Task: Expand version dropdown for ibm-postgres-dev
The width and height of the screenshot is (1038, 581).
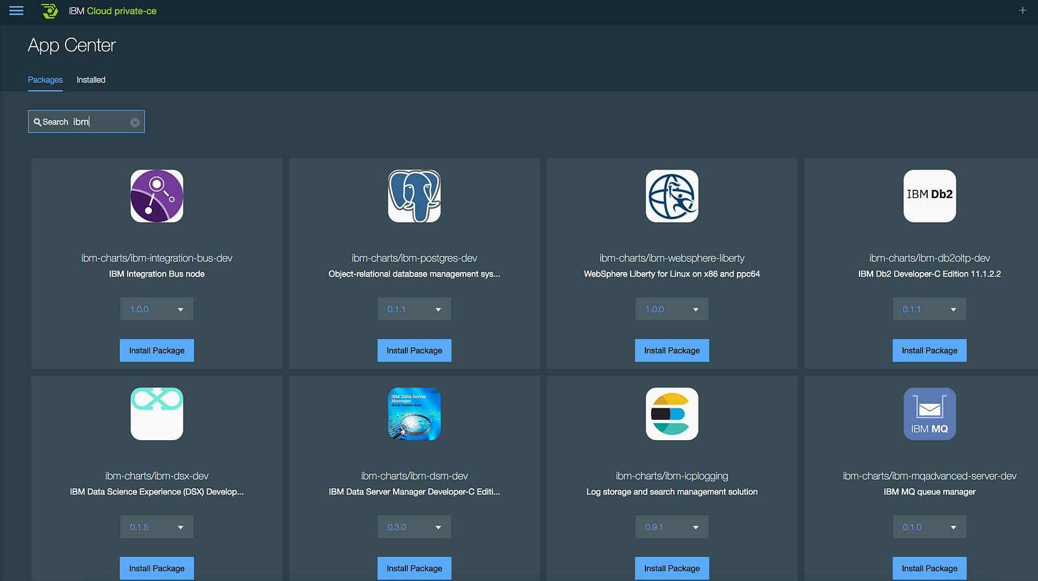Action: [x=415, y=309]
